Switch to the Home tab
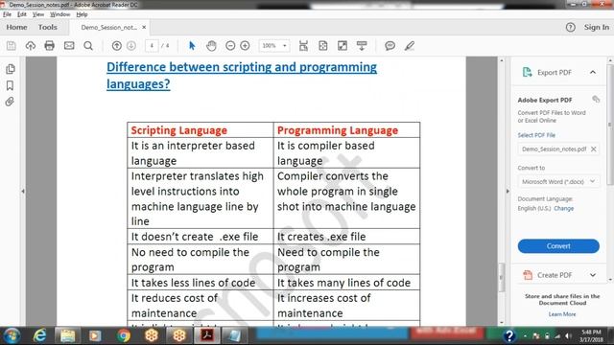The image size is (614, 345). point(17,27)
